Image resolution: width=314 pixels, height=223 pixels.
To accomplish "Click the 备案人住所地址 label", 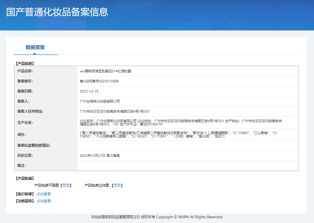I will tap(30, 111).
